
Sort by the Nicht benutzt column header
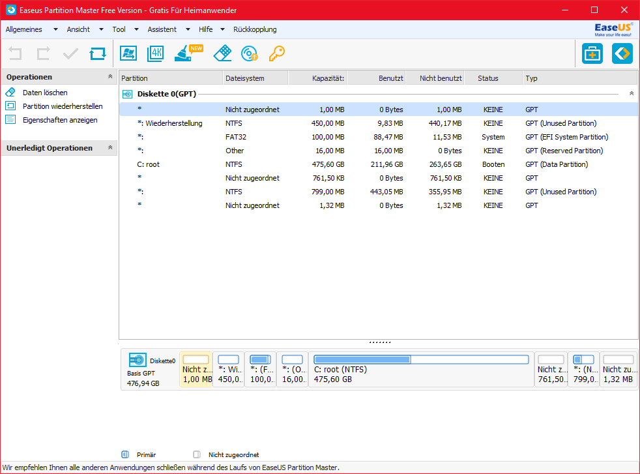coord(435,78)
